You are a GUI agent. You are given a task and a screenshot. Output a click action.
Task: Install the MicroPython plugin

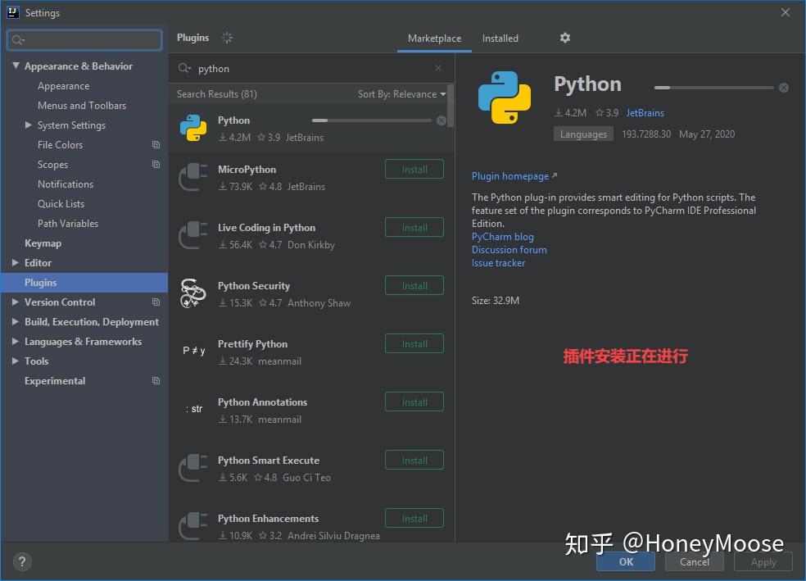click(414, 169)
